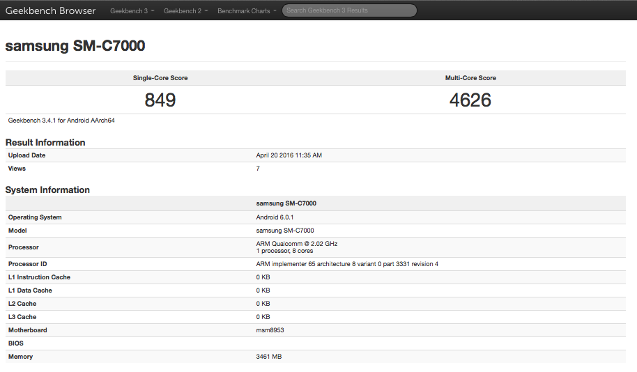Focus the Search Geekbench 3 Results field

point(349,10)
